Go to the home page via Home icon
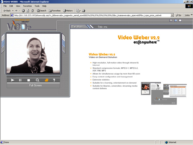The height and width of the screenshot is (145, 193). (32, 11)
